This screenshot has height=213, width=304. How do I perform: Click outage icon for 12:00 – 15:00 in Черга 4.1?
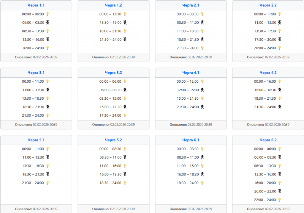[202, 90]
